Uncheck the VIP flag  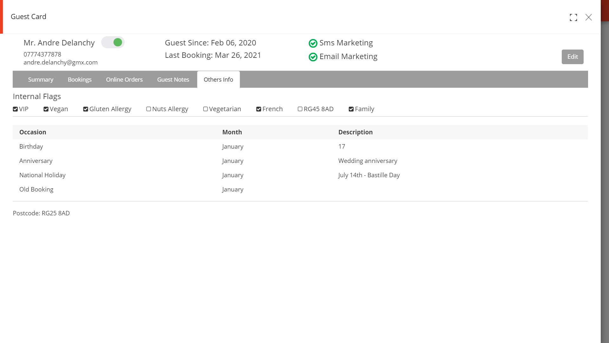coord(15,109)
